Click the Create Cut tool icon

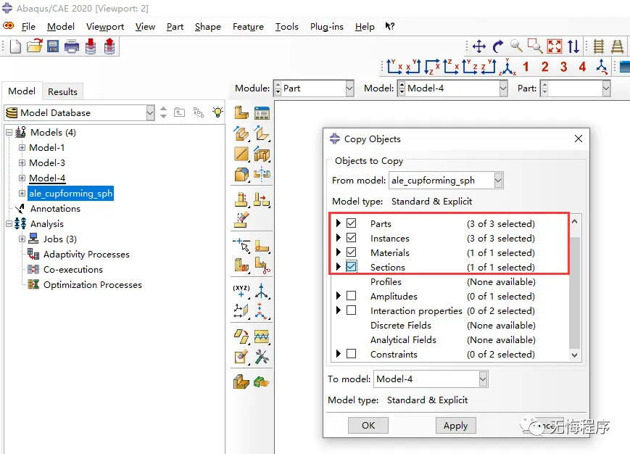[x=262, y=154]
